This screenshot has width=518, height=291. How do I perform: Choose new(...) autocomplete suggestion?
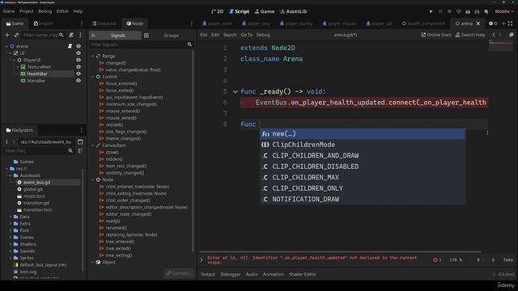(363, 133)
